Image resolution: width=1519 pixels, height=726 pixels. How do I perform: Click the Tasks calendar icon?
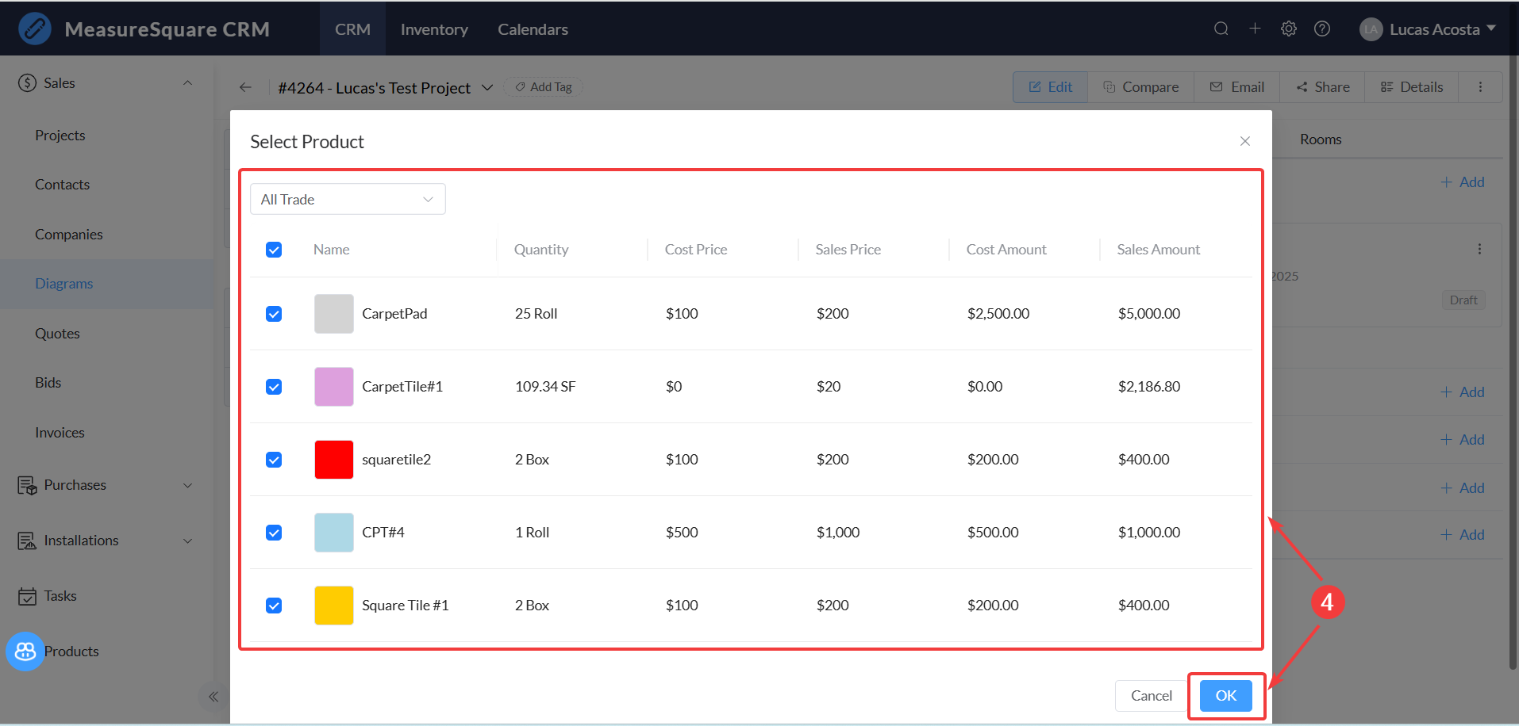pyautogui.click(x=28, y=596)
